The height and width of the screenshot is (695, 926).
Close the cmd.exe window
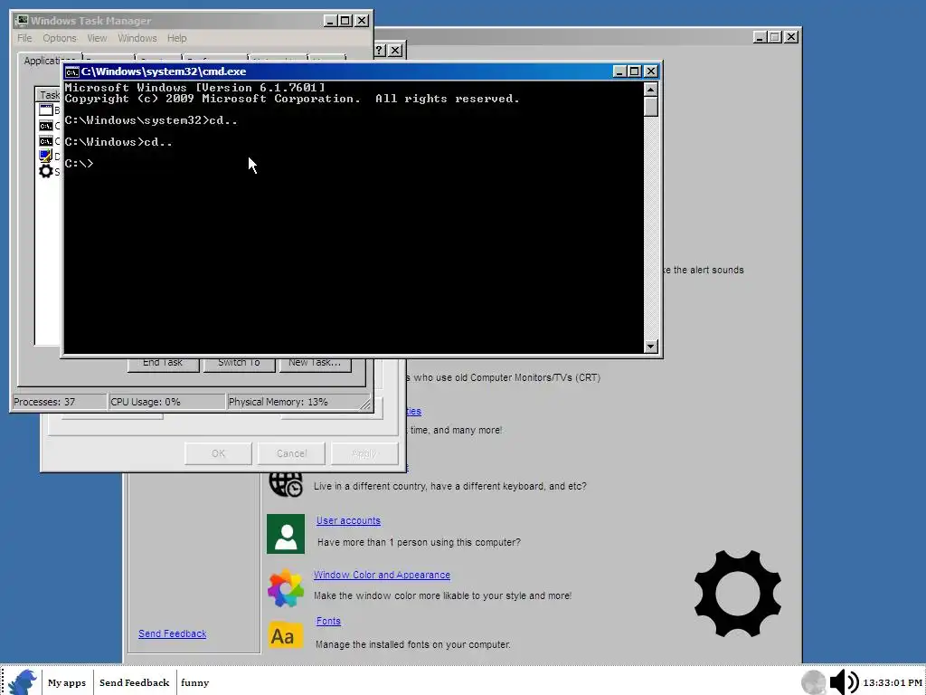(x=650, y=71)
